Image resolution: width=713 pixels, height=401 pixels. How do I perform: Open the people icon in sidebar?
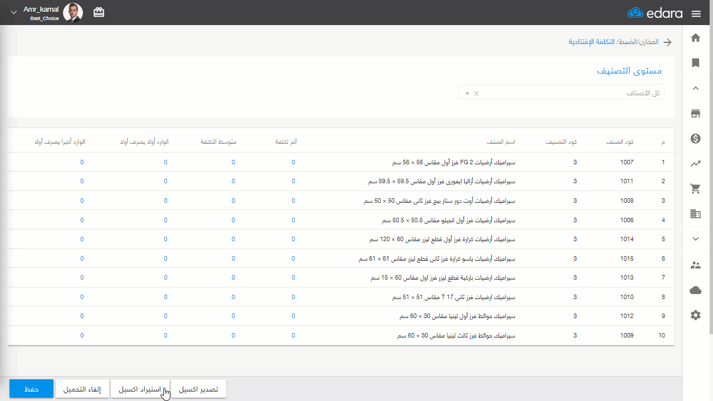[695, 265]
